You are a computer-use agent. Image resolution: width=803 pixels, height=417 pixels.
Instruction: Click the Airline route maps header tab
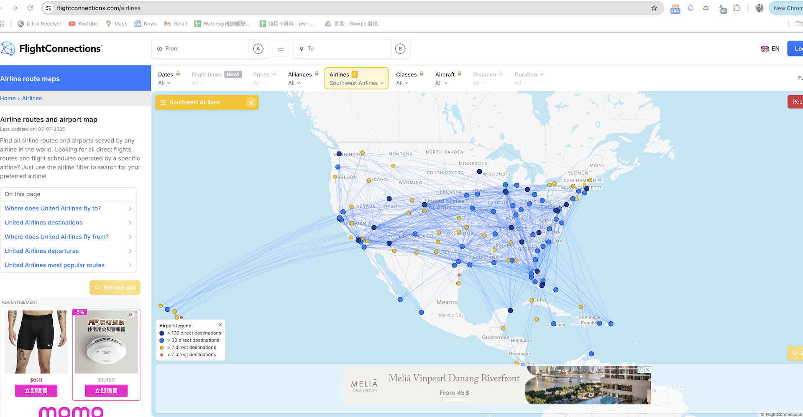click(75, 78)
